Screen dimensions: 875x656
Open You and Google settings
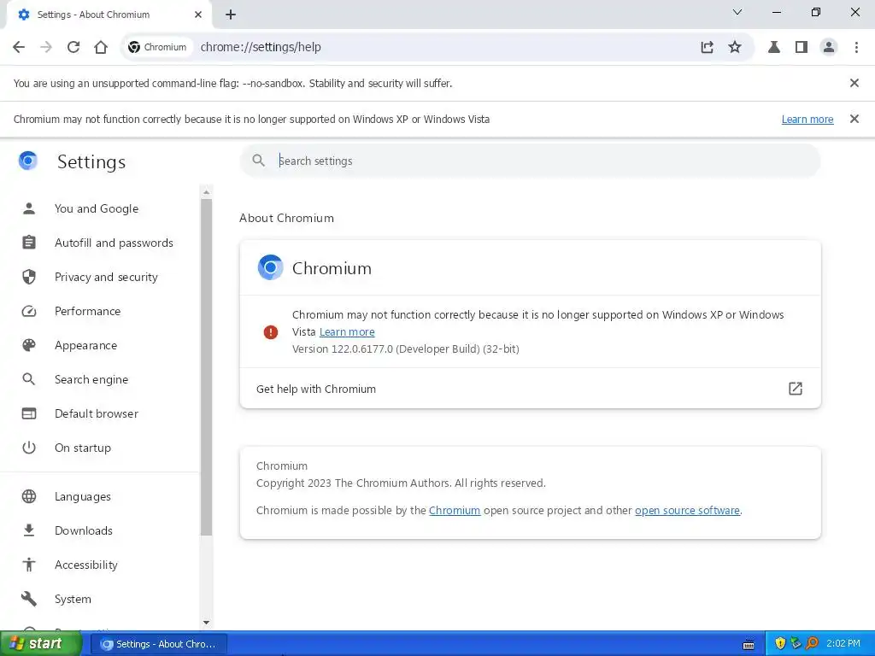(x=97, y=208)
